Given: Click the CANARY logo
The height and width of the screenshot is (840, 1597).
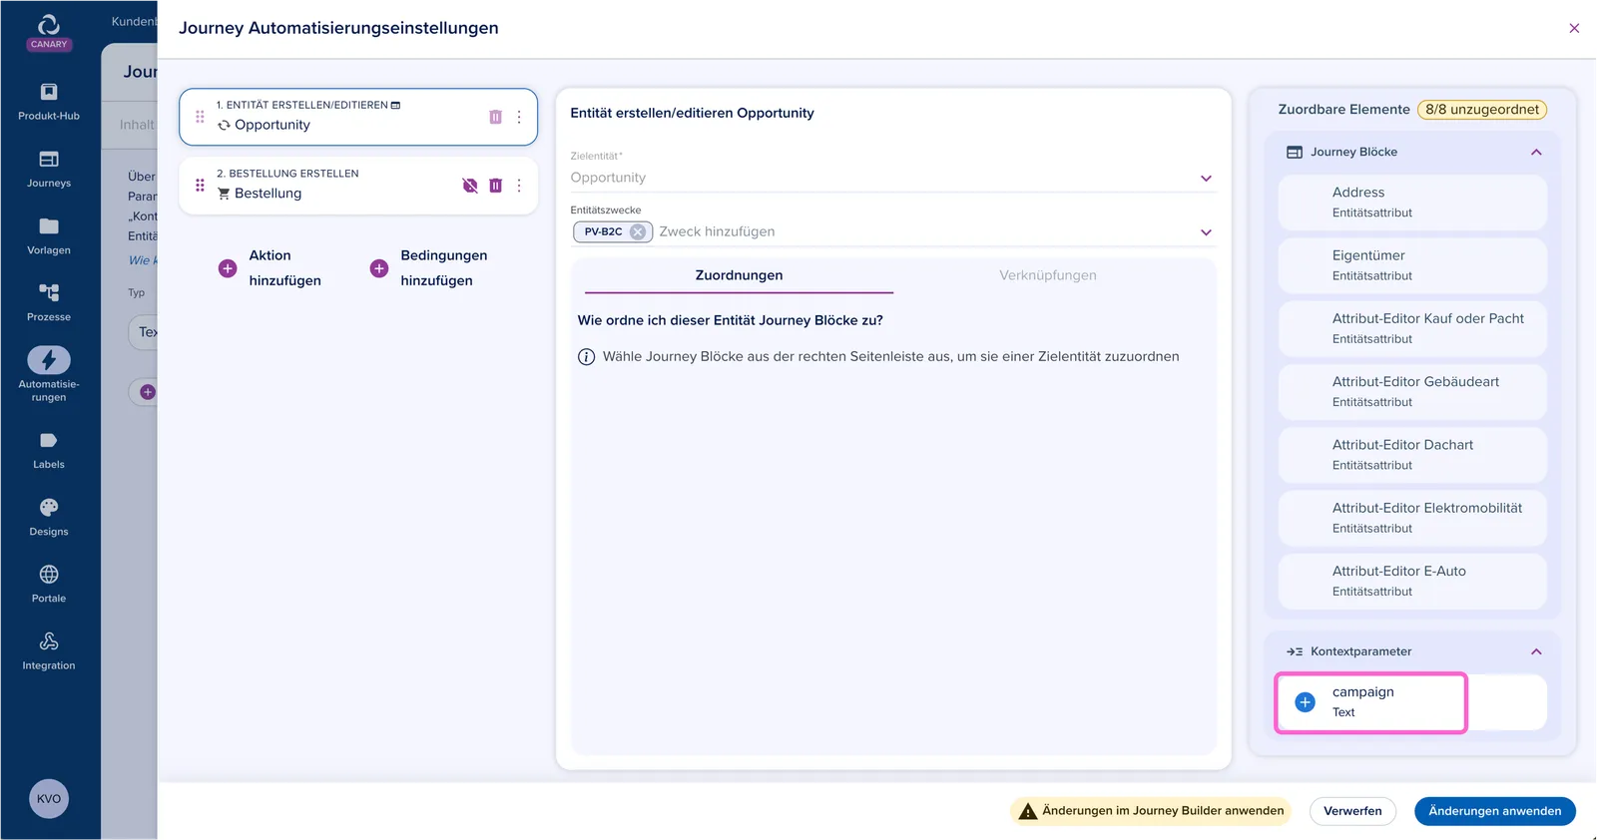Looking at the screenshot, I should pyautogui.click(x=49, y=31).
